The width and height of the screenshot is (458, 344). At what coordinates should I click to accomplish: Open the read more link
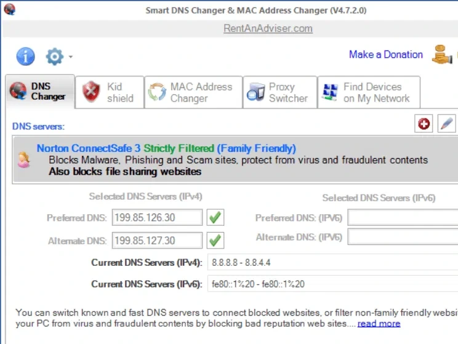click(379, 324)
